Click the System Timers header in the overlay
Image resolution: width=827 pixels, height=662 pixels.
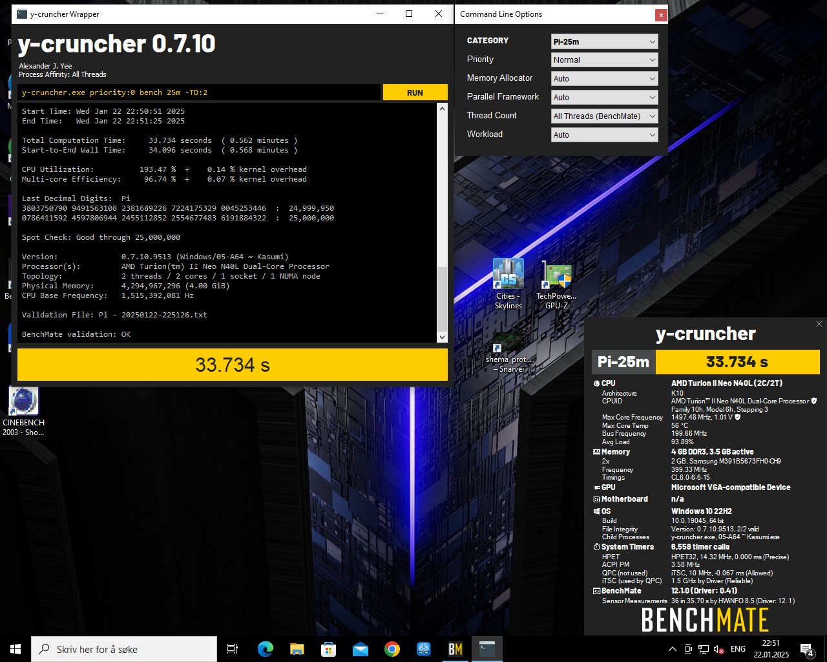(x=623, y=547)
